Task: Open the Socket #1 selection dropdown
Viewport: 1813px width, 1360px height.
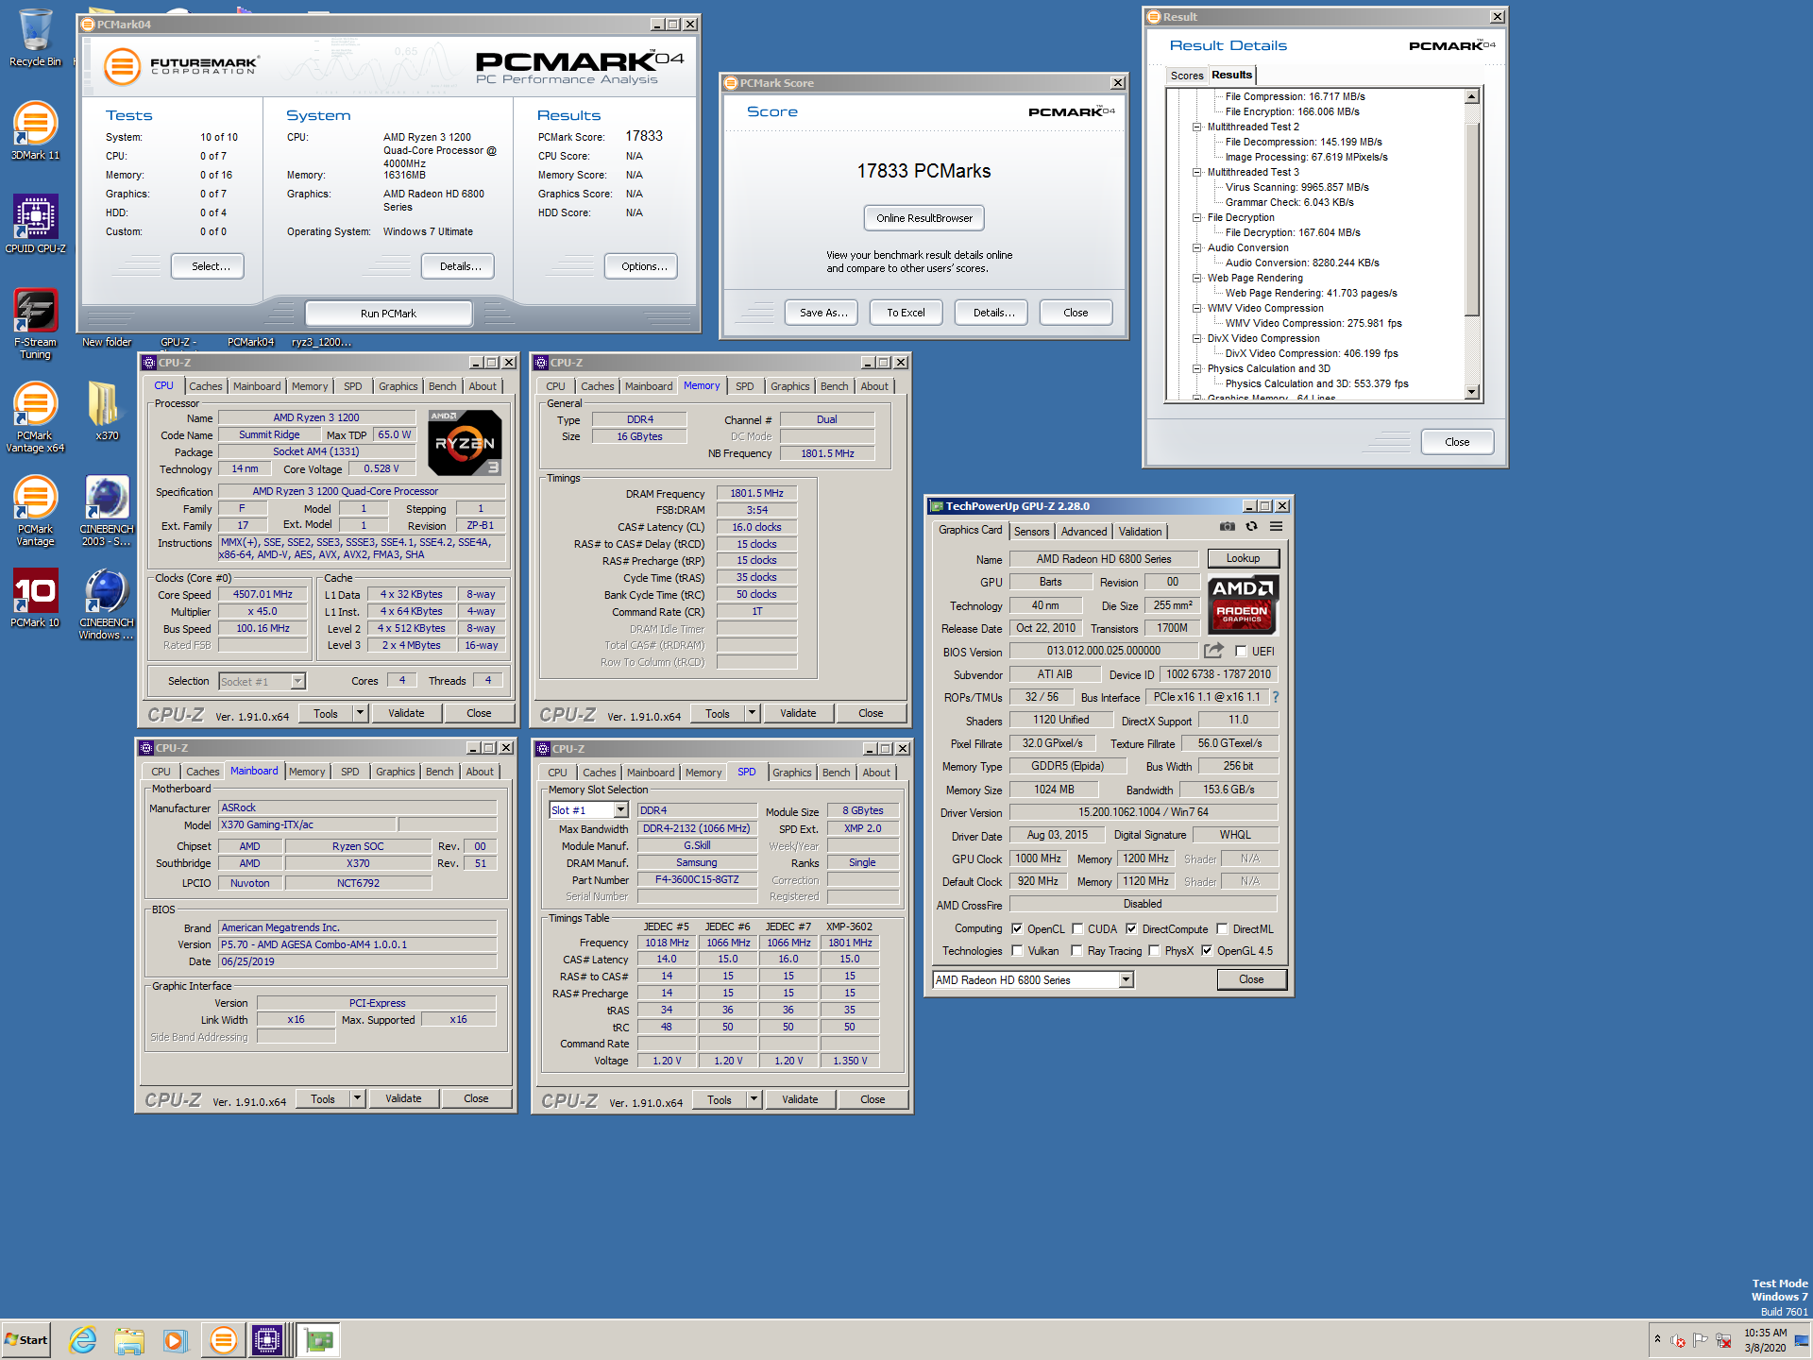Action: 297,681
